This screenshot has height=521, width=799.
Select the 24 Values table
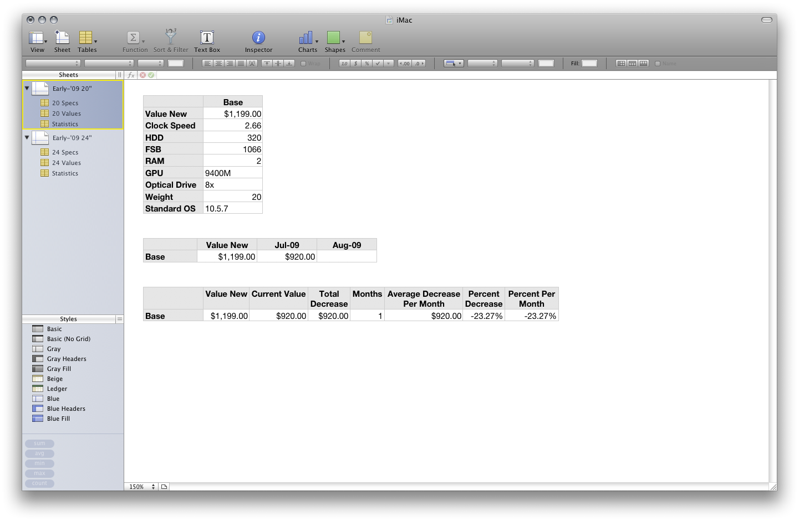point(67,163)
